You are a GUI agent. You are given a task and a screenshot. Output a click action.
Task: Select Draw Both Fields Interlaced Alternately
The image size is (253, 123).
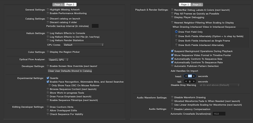click(x=177, y=45)
